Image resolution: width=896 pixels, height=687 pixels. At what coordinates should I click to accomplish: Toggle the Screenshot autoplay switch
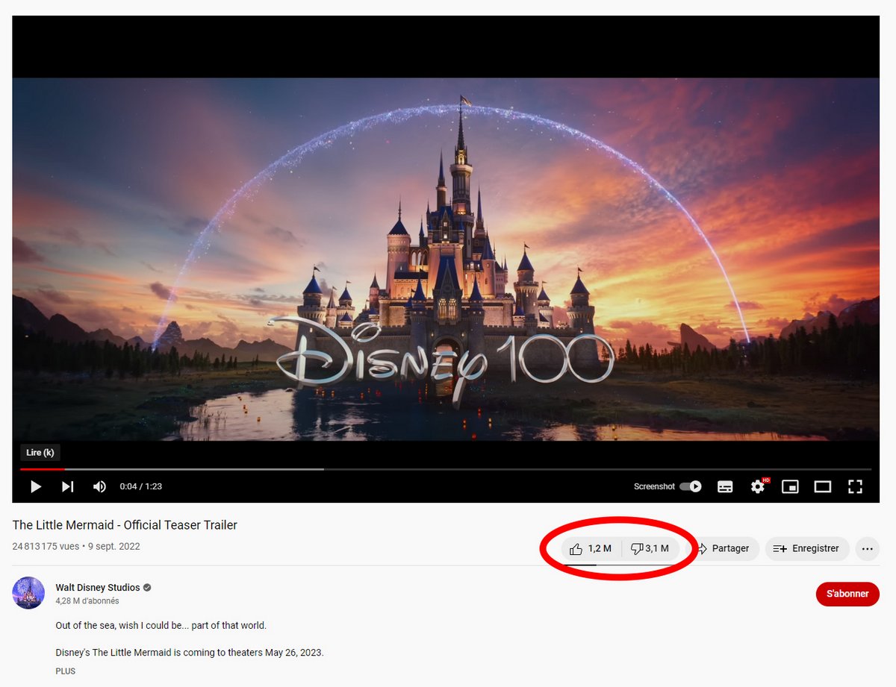point(691,486)
